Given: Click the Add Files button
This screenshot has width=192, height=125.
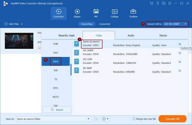Looking at the screenshot, I should [12, 24].
